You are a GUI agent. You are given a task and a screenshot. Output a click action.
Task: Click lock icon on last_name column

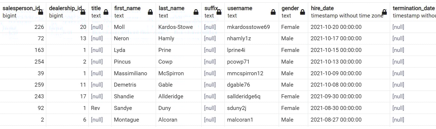click(x=196, y=12)
